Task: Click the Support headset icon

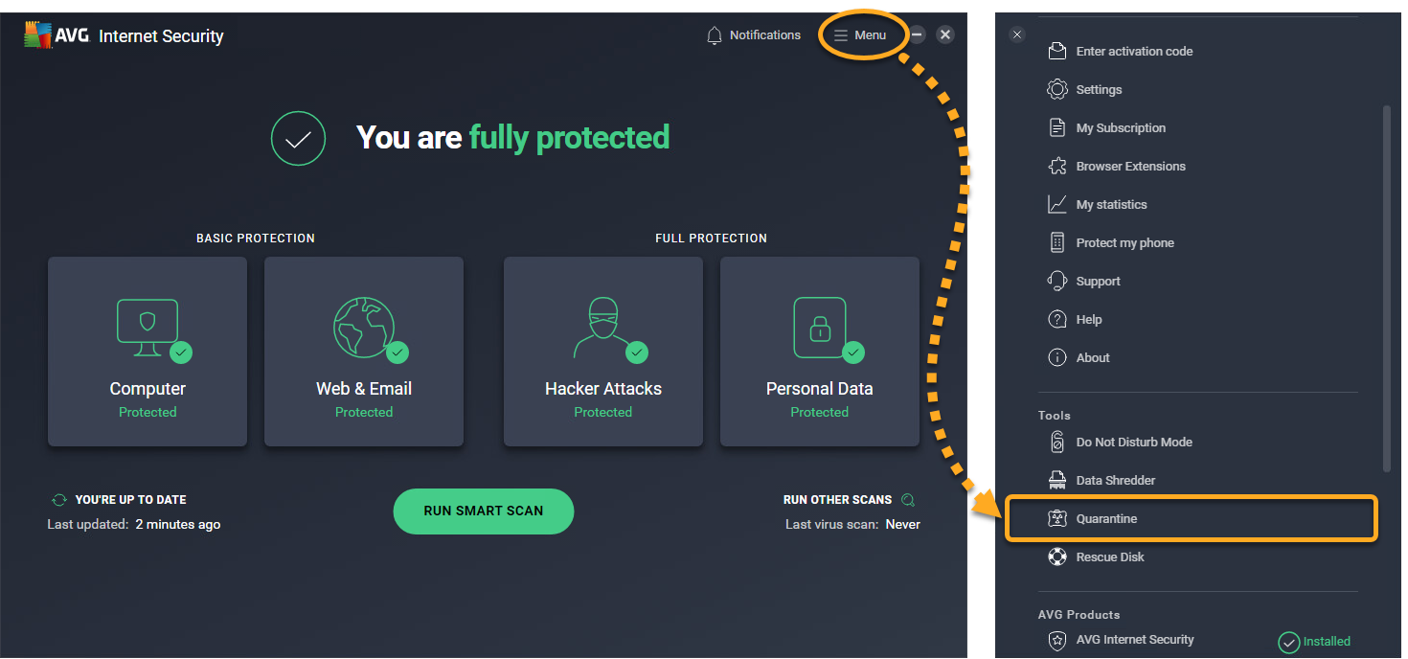Action: (1057, 281)
